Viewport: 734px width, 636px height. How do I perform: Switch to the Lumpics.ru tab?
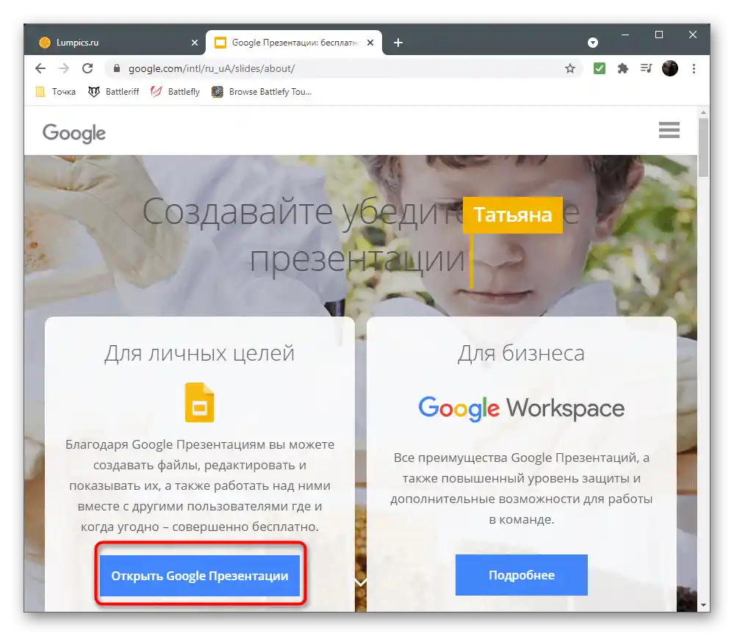114,43
